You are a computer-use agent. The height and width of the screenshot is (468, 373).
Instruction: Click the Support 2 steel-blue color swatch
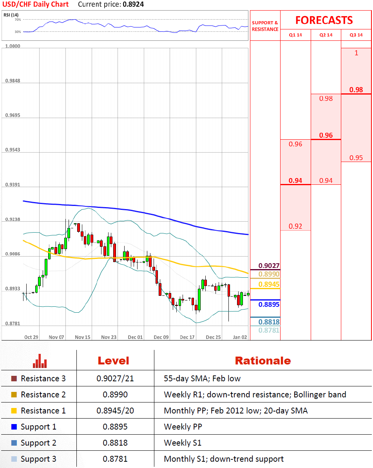point(14,443)
